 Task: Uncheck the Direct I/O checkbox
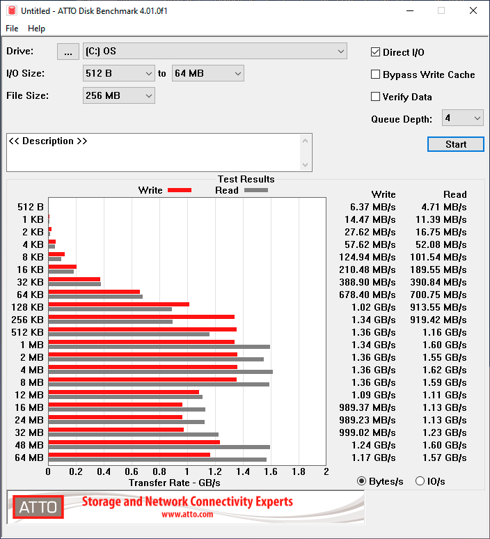tap(375, 52)
